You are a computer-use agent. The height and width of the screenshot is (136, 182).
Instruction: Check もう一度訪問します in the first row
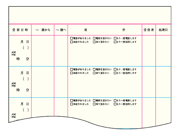tap(115, 42)
